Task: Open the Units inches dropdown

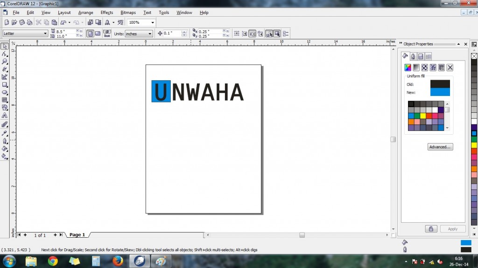Action: (x=150, y=34)
